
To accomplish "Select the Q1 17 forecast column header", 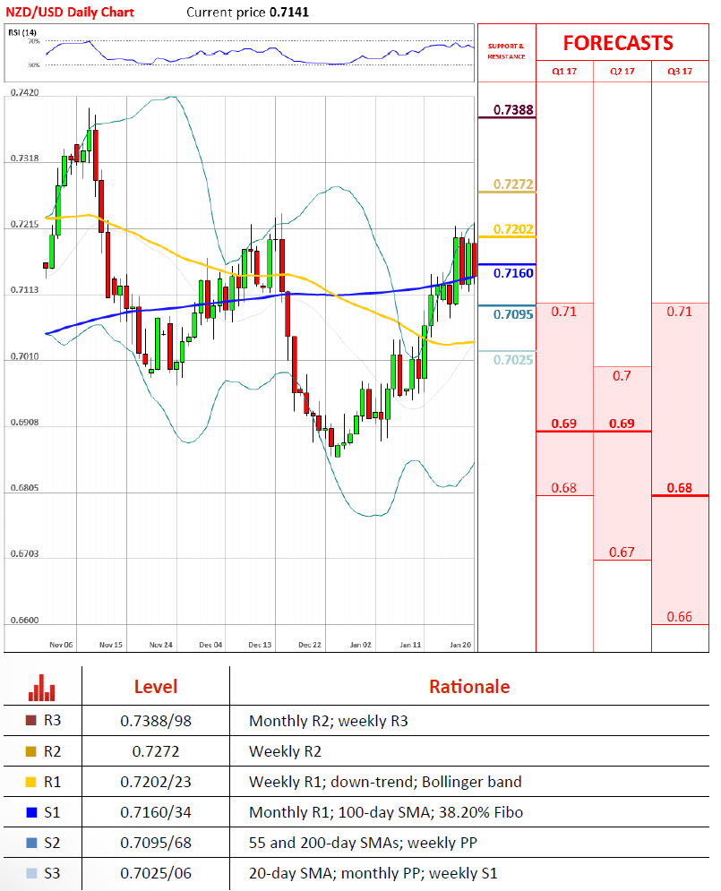I will point(564,71).
